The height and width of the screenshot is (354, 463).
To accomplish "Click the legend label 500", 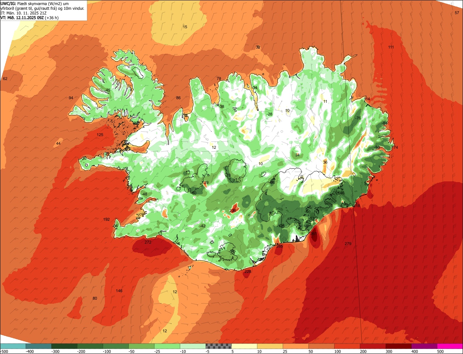I will coord(440,351).
